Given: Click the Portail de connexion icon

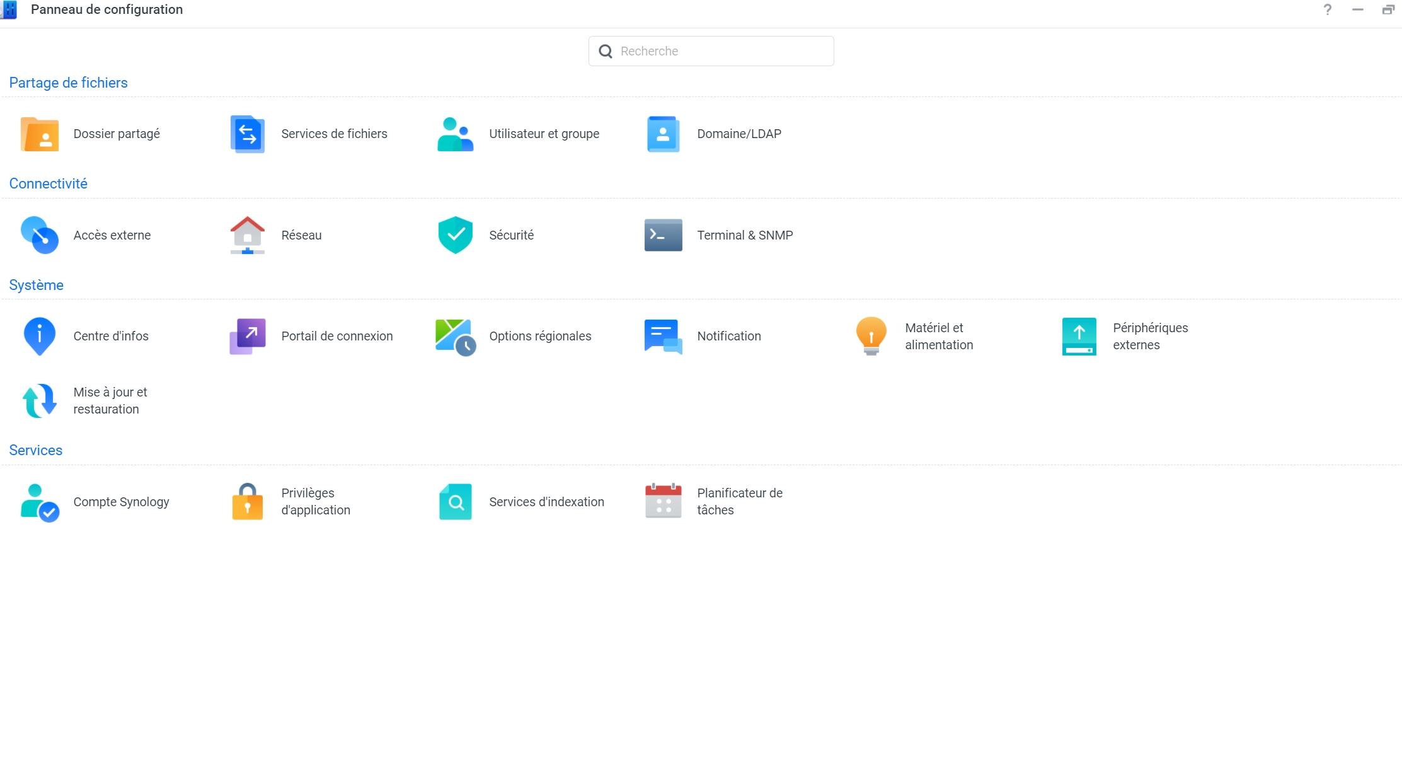Looking at the screenshot, I should (x=247, y=336).
